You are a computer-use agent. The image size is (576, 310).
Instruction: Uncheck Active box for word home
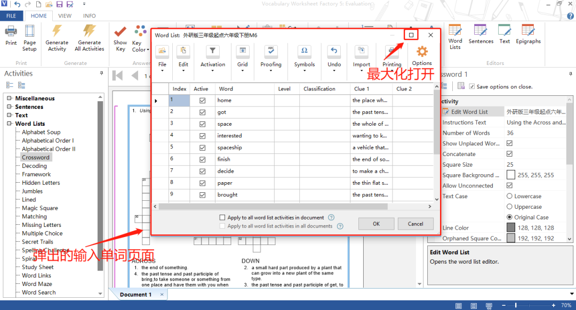[x=203, y=101]
